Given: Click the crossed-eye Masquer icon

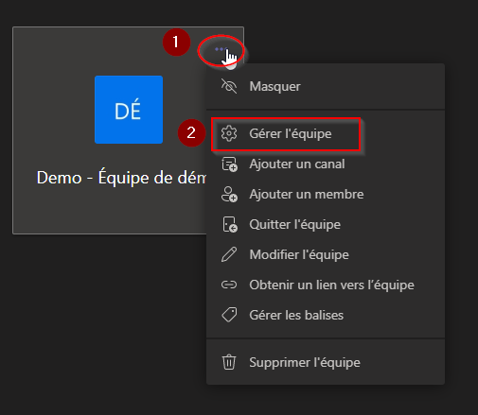Looking at the screenshot, I should pyautogui.click(x=229, y=86).
